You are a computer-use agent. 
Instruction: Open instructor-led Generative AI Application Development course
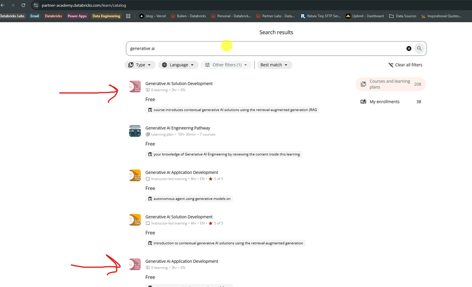[x=181, y=173]
